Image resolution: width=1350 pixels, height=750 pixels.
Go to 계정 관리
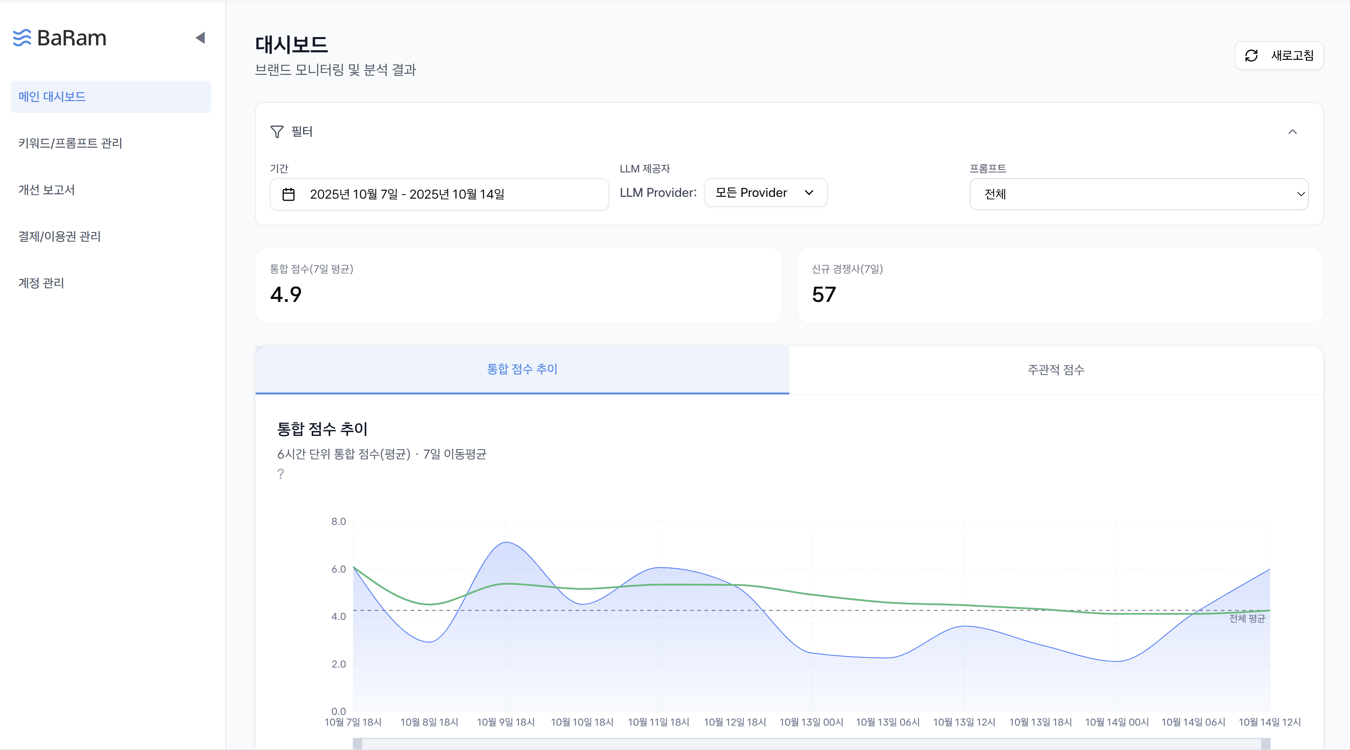point(41,283)
